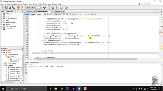Click the Shift Line Right icon
Image resolution: width=163 pixels, height=91 pixels.
point(82,14)
